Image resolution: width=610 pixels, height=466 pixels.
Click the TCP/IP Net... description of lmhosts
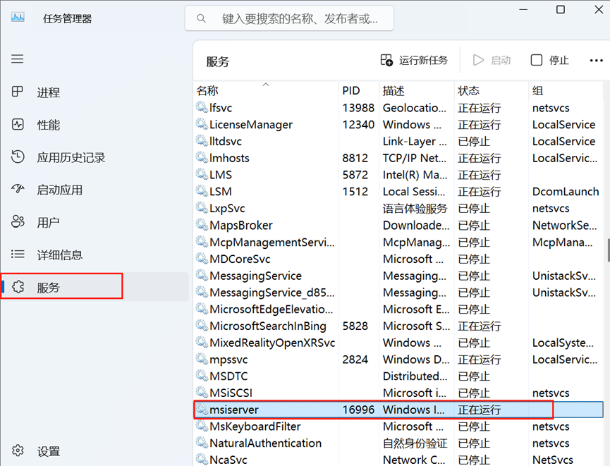(415, 158)
